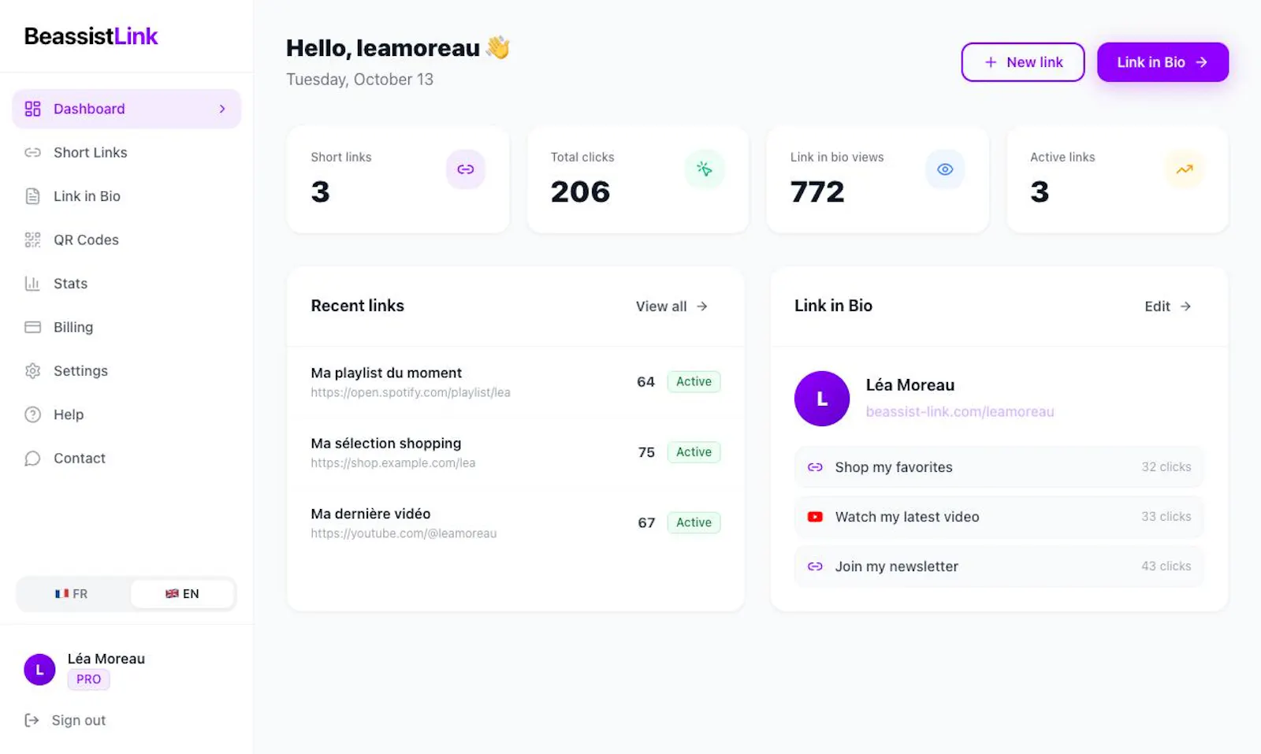Click the YouTube icon on latest video

pyautogui.click(x=815, y=517)
